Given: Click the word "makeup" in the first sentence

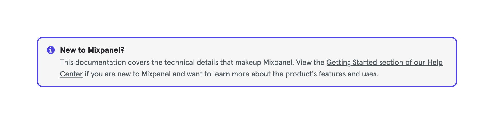Looking at the screenshot, I should point(248,63).
